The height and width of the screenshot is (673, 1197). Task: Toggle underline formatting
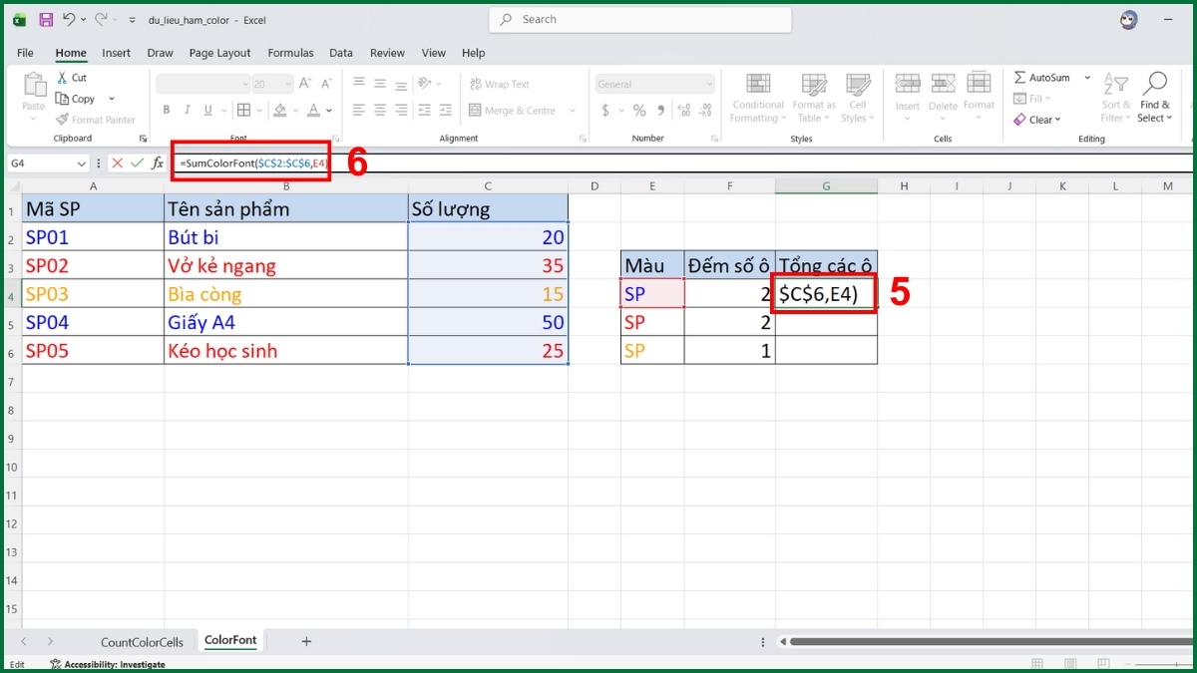click(207, 110)
